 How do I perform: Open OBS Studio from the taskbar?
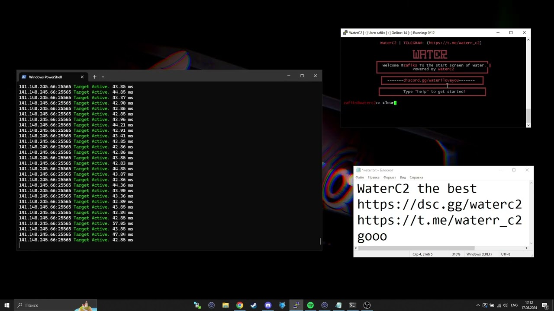[x=367, y=305]
